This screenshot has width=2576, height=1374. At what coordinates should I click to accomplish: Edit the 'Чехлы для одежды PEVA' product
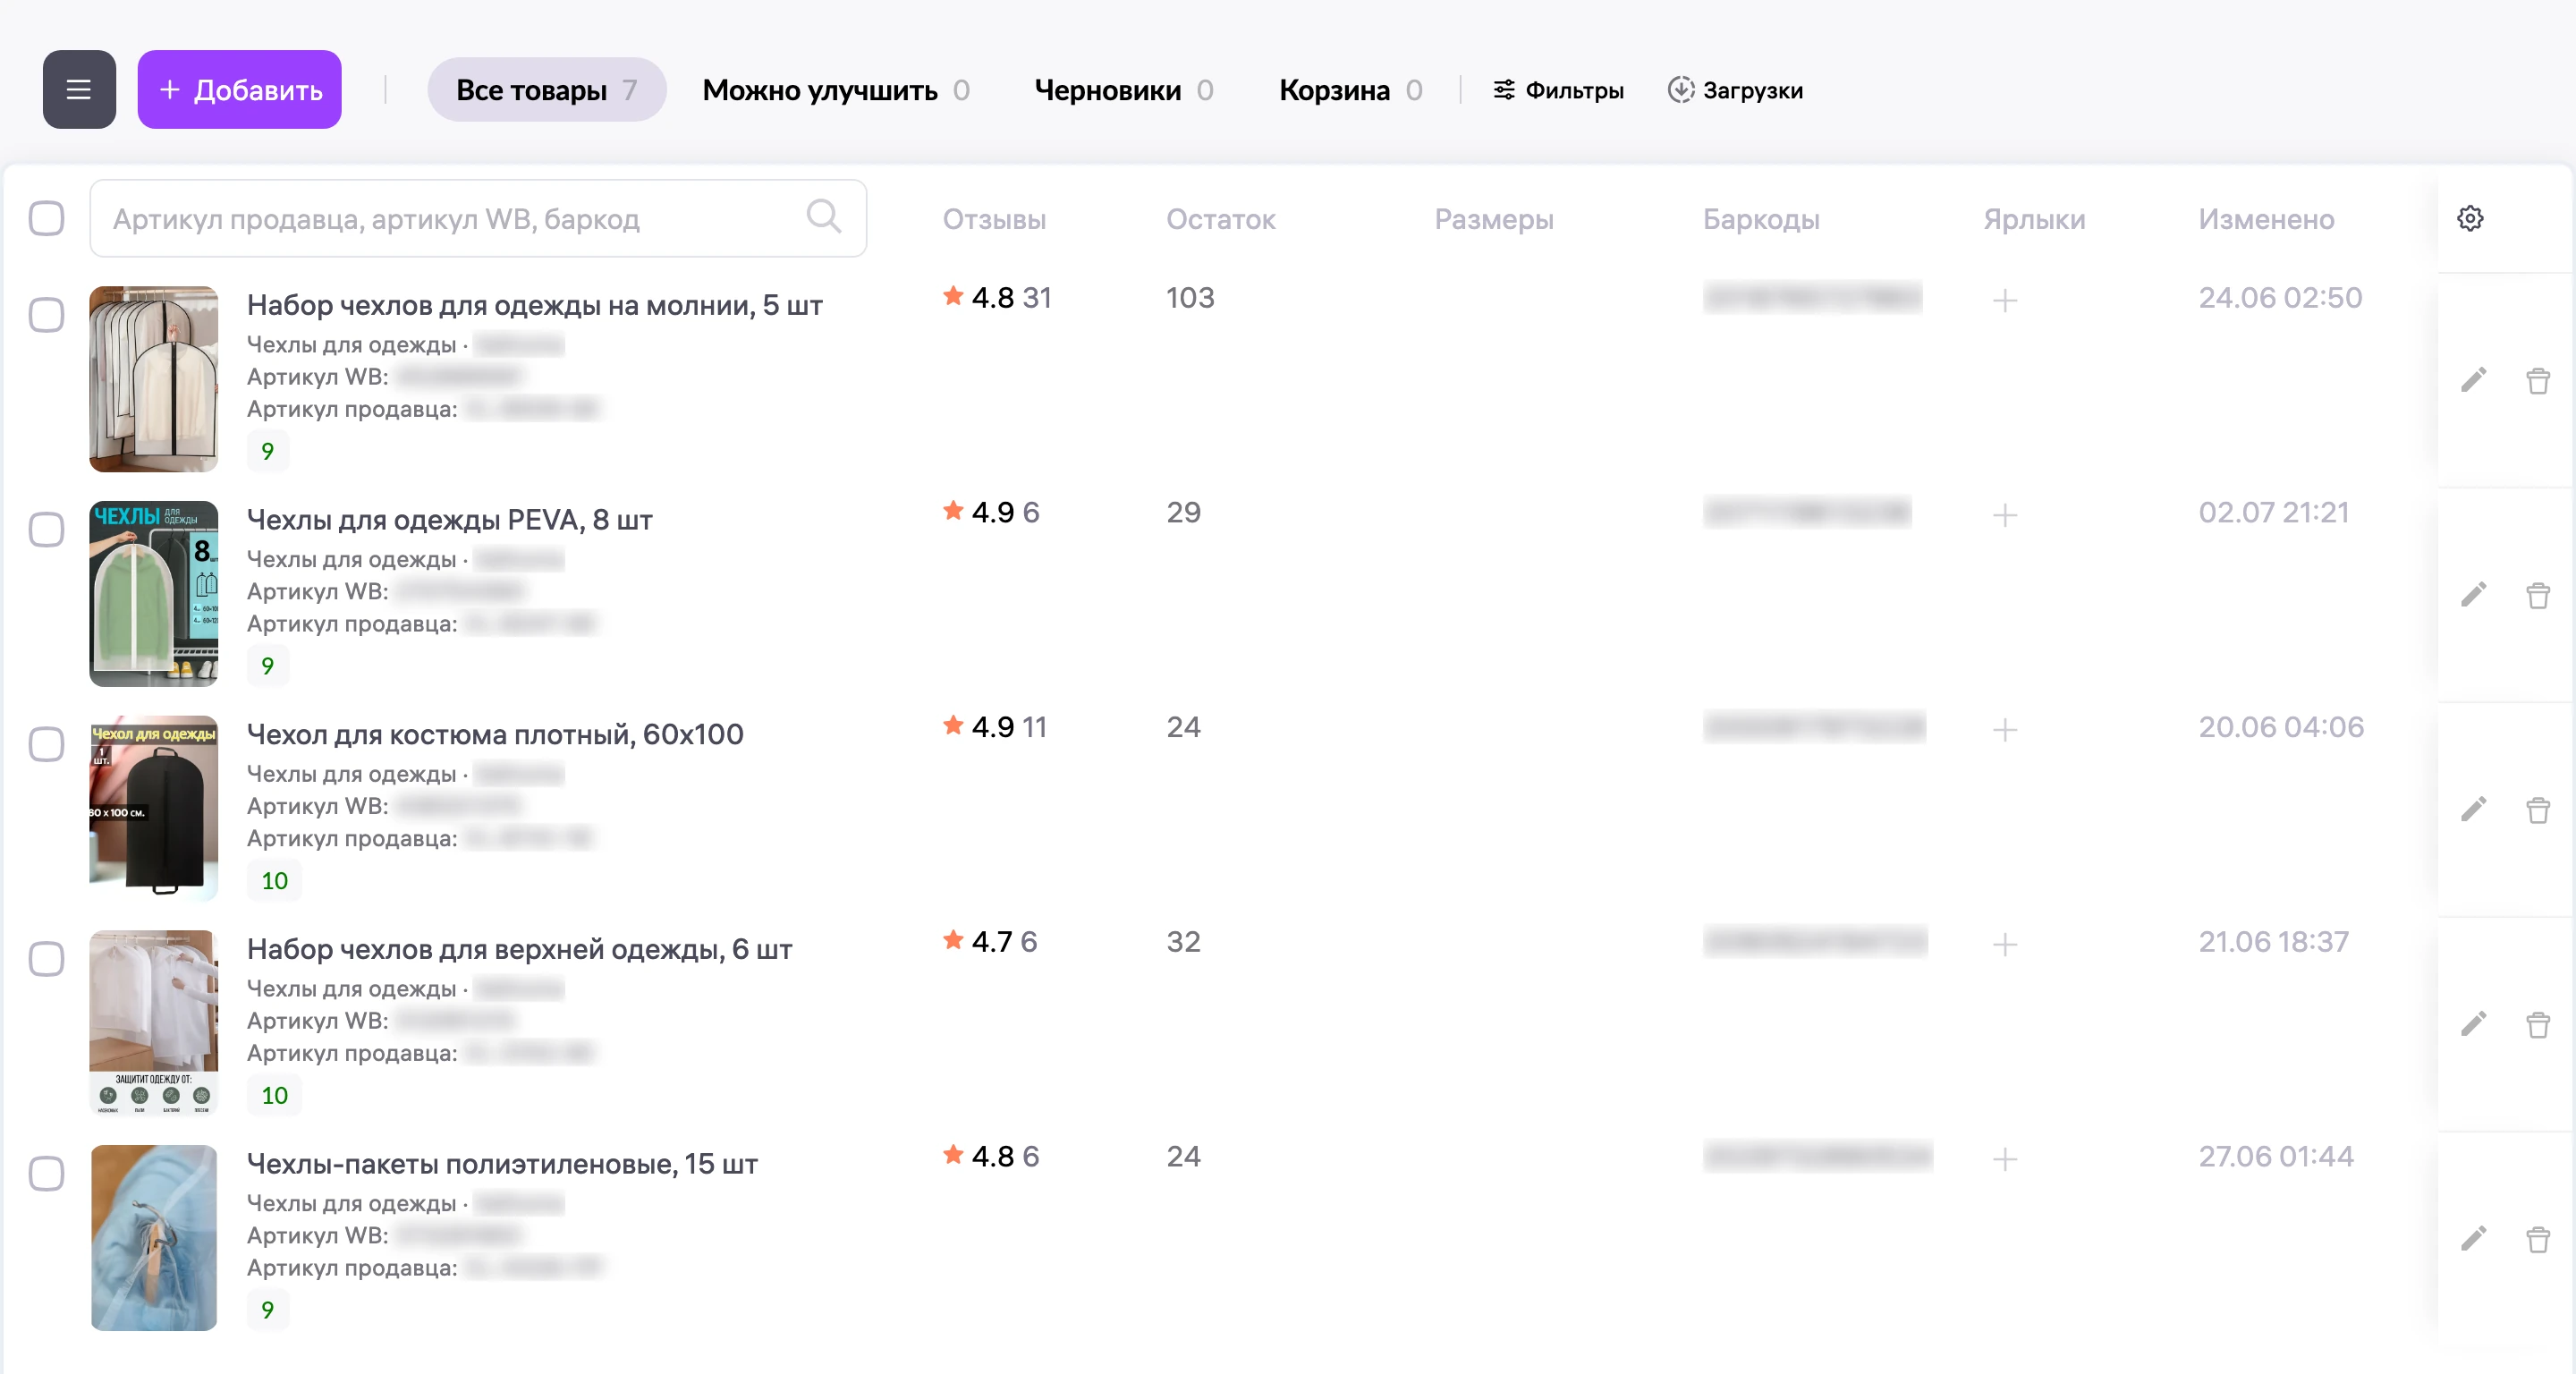click(2473, 595)
